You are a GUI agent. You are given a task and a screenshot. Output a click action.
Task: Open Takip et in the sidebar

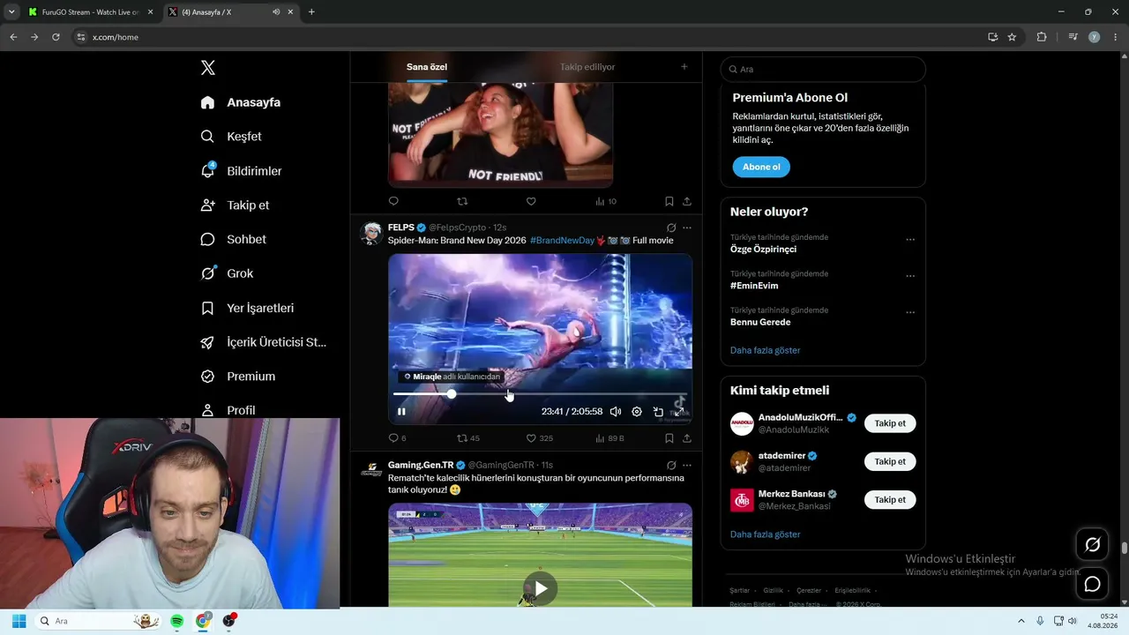235,205
